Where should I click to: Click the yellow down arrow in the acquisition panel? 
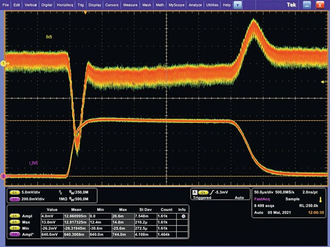pyautogui.click(x=320, y=199)
